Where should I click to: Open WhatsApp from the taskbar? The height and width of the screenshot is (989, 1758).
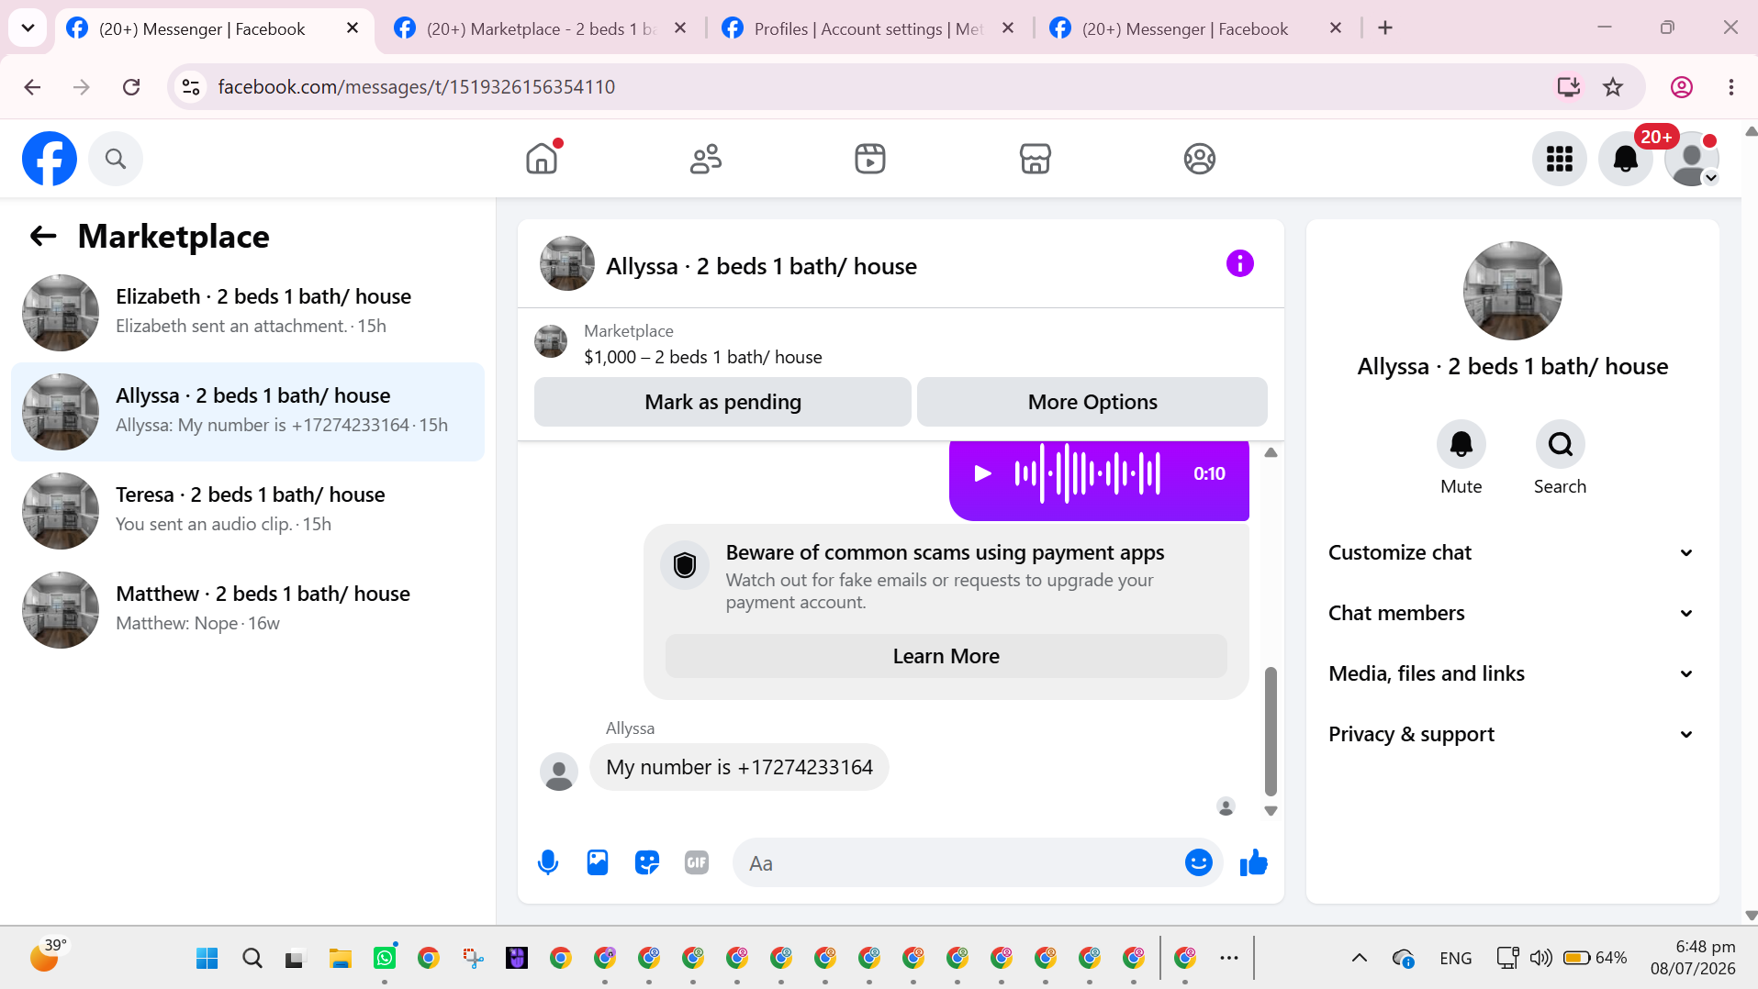385,959
